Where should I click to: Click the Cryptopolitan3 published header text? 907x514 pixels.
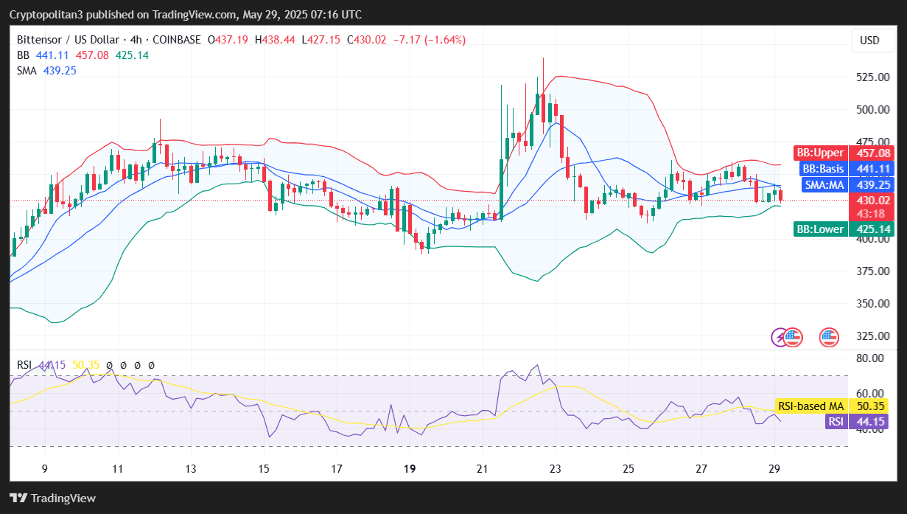coord(185,14)
